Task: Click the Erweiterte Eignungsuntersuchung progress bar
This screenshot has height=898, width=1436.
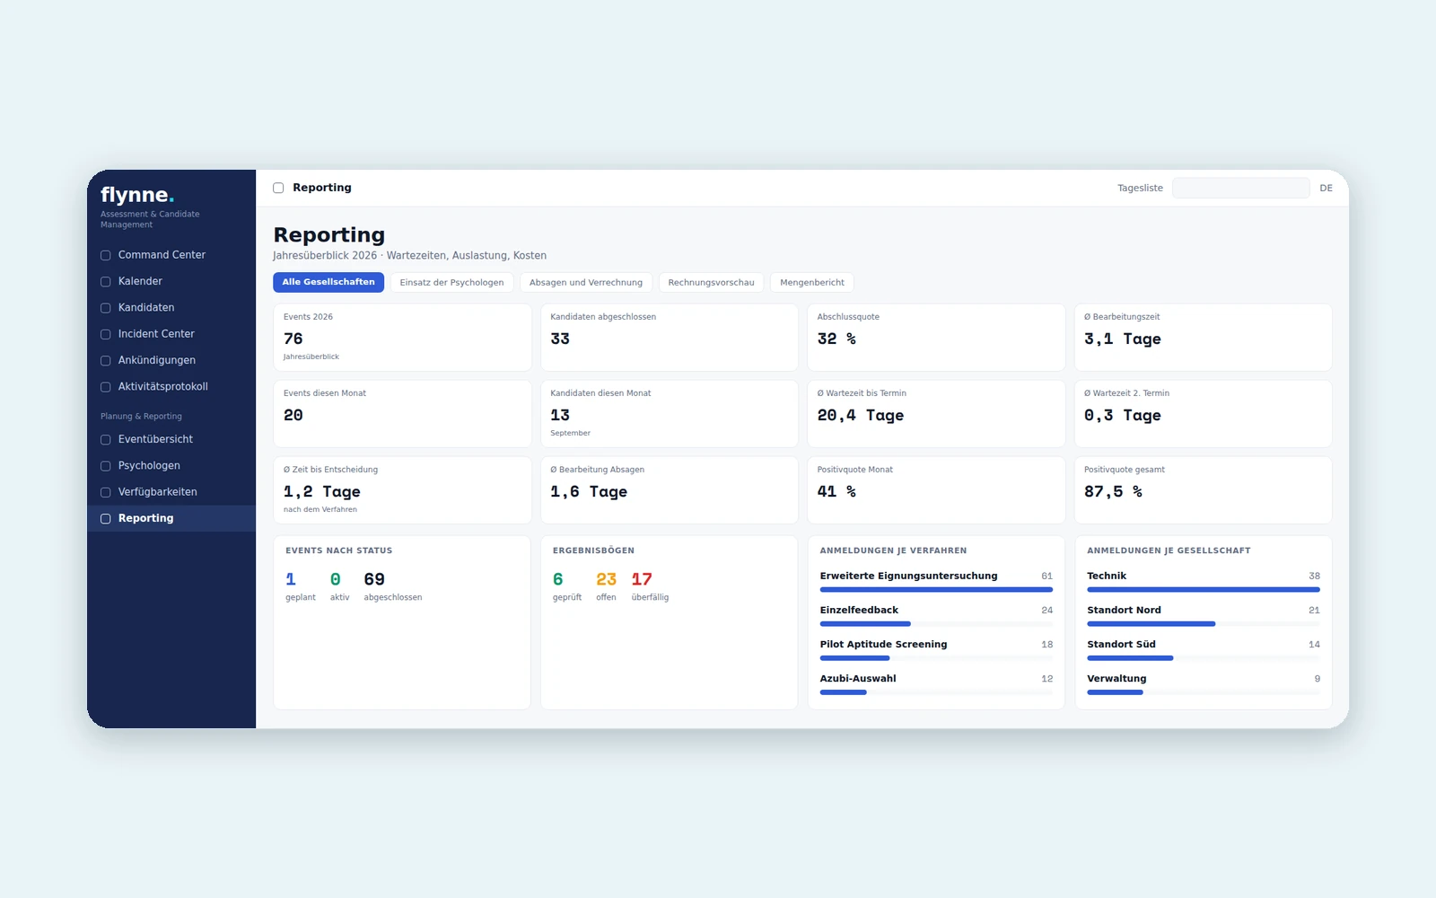Action: click(936, 590)
